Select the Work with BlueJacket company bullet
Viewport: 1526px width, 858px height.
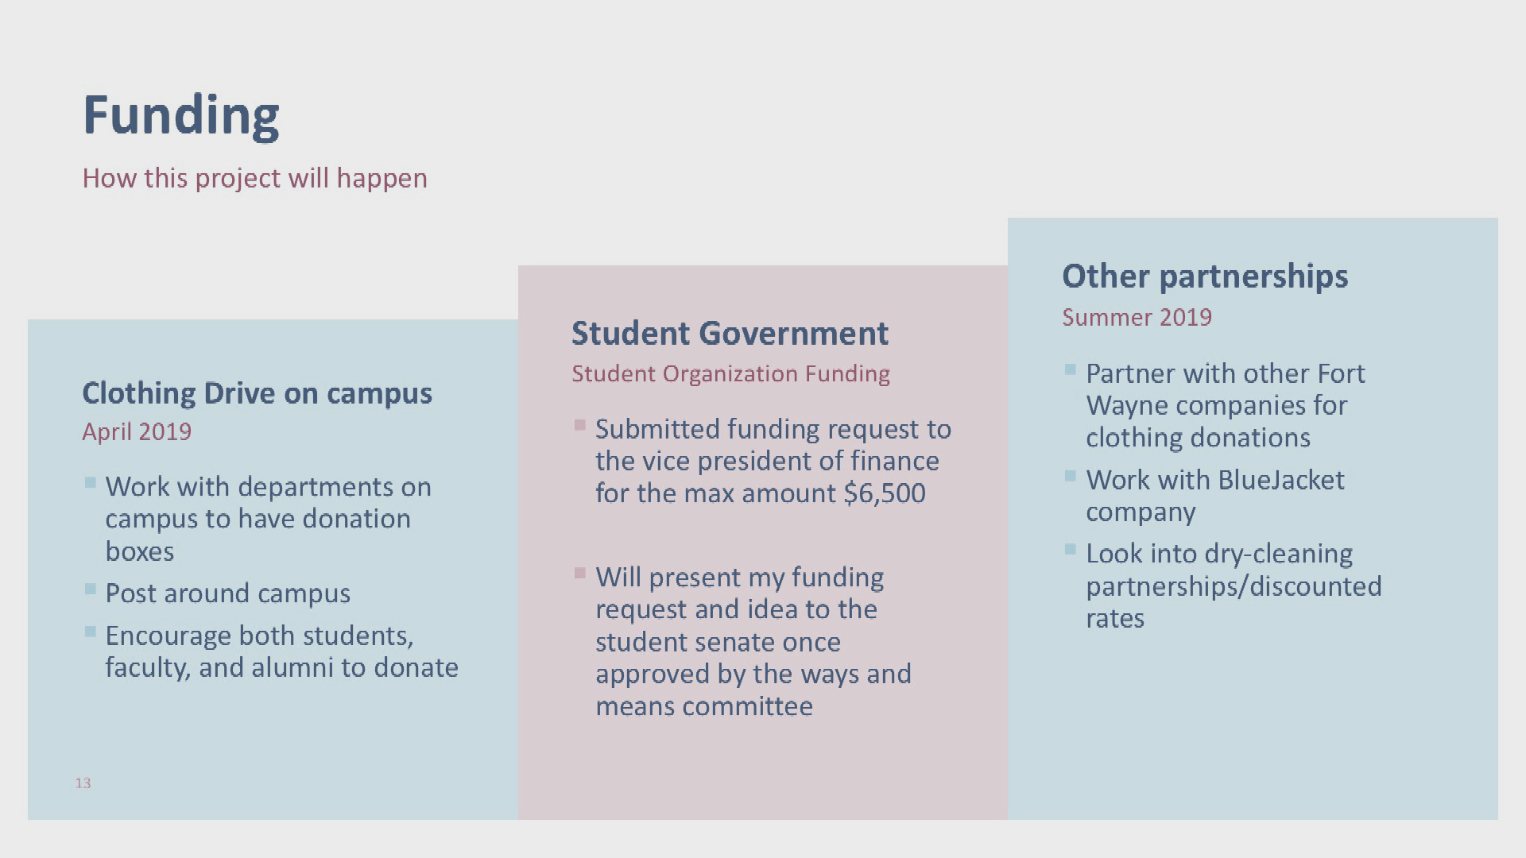(1215, 496)
